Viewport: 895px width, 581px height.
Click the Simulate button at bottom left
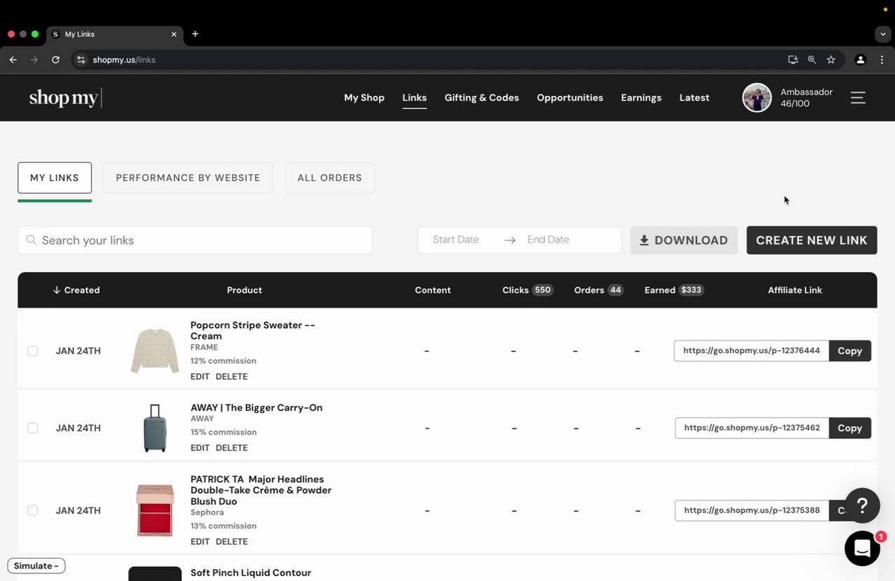[36, 566]
